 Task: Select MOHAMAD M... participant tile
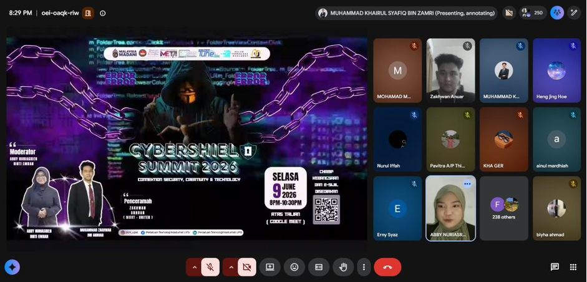[x=397, y=70]
